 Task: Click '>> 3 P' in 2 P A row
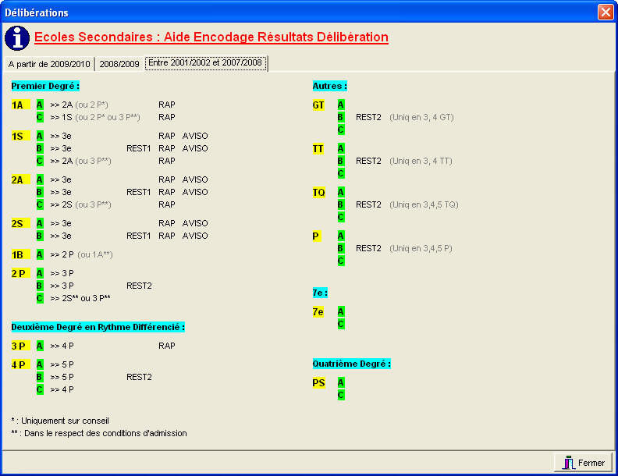coord(62,273)
